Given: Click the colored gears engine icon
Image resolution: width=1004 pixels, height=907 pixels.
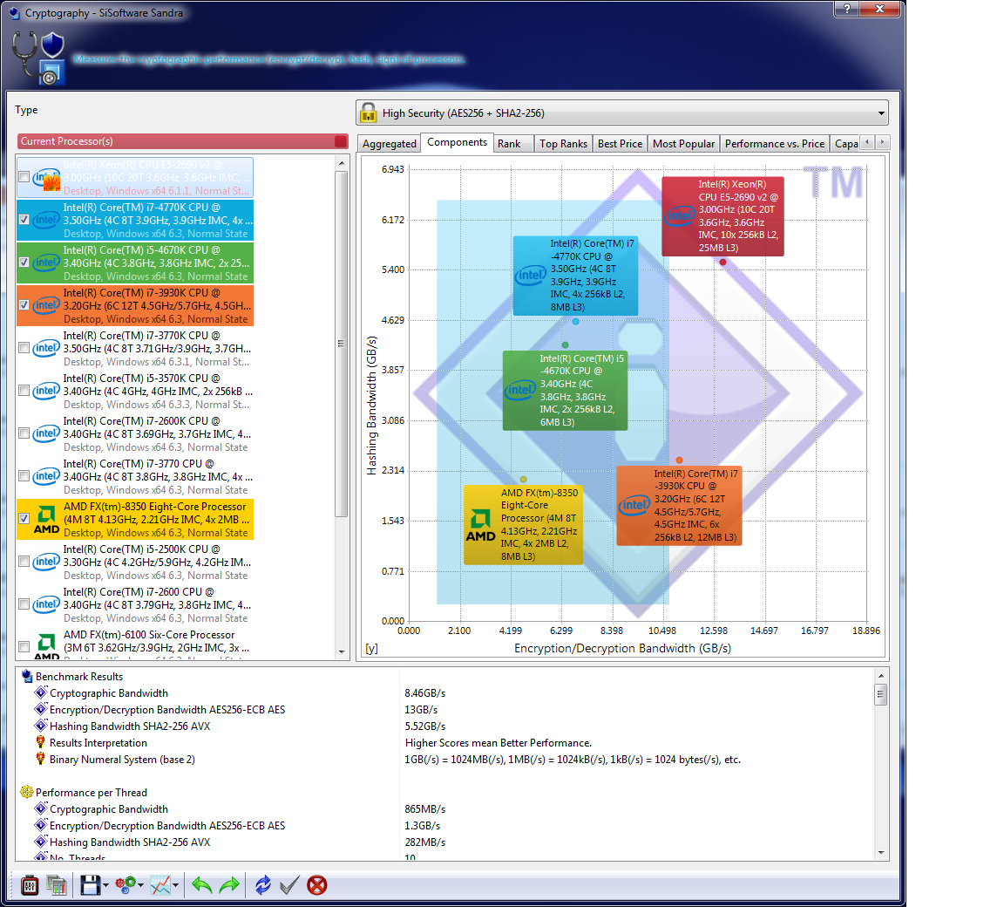Looking at the screenshot, I should tap(125, 885).
